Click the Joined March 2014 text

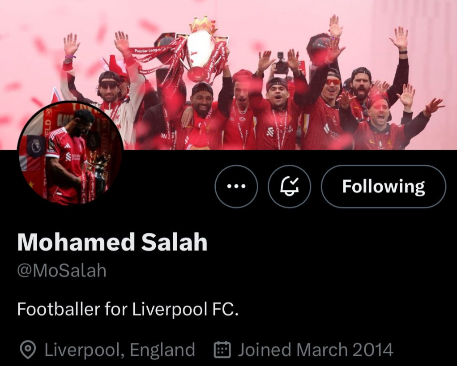(x=316, y=350)
